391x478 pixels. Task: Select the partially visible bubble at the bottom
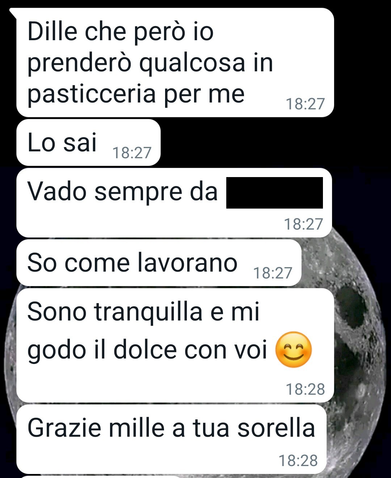[98, 477]
